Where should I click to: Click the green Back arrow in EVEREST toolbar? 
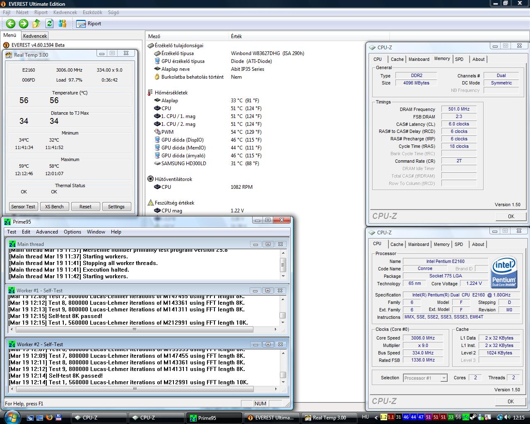coord(11,24)
